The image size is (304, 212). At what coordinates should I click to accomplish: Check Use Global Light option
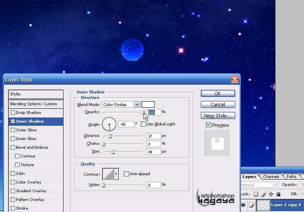(x=143, y=124)
